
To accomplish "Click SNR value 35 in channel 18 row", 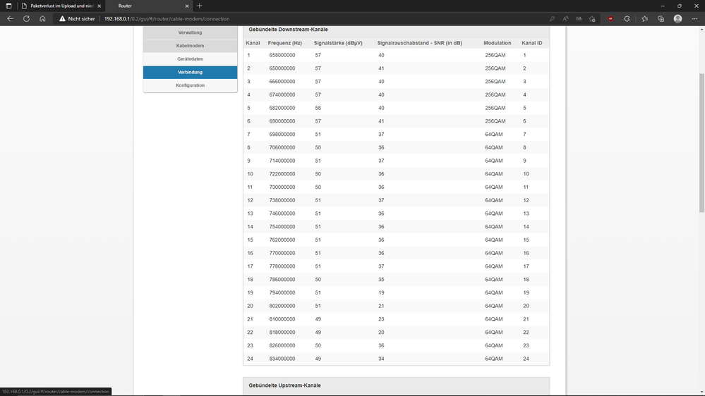I will pyautogui.click(x=381, y=279).
